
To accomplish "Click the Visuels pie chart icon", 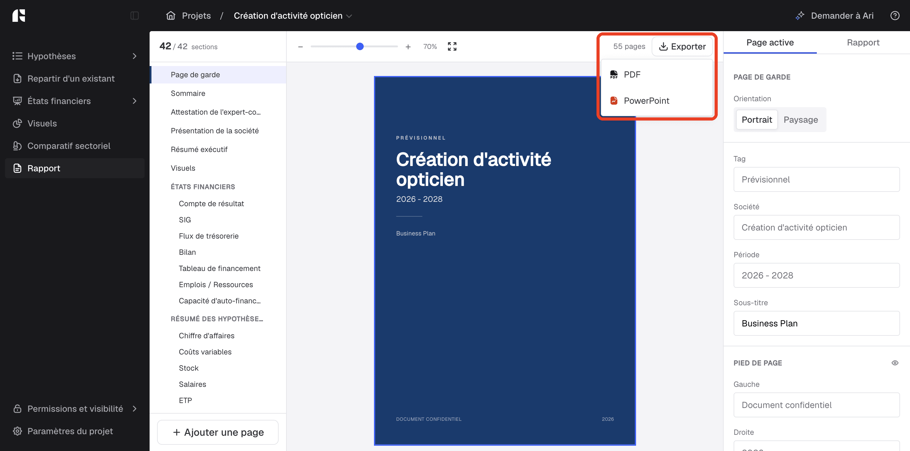I will (x=17, y=123).
